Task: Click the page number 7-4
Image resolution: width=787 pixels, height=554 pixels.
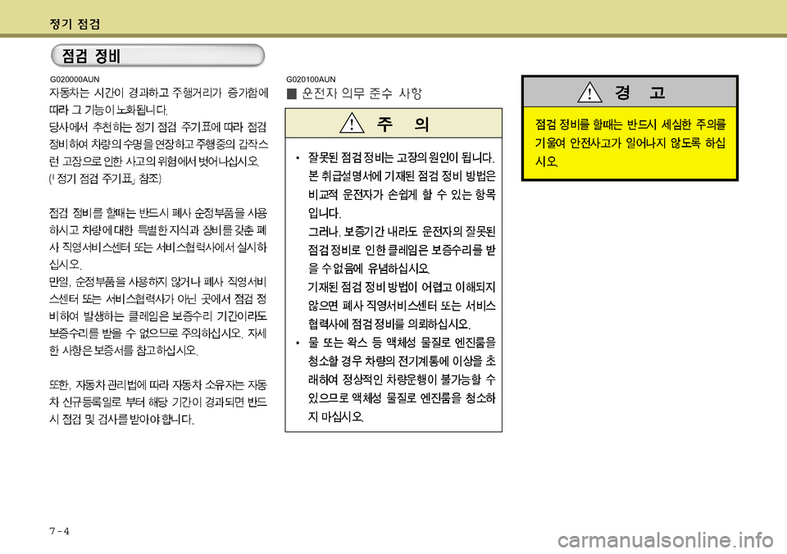Action: click(x=59, y=531)
